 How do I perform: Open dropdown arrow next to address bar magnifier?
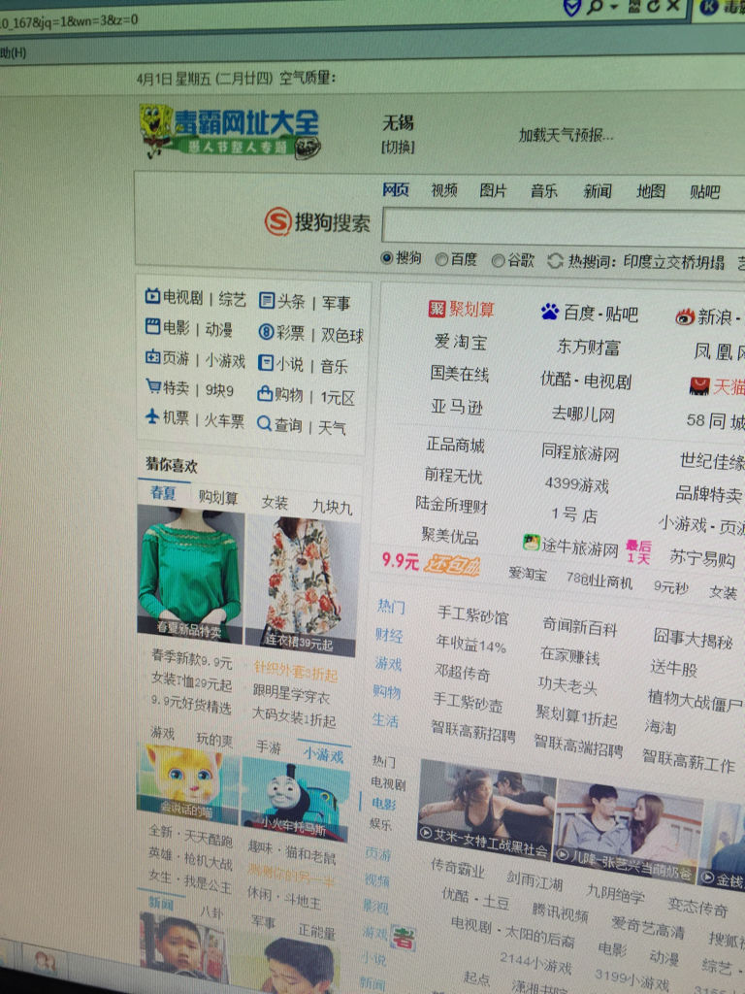click(x=613, y=7)
